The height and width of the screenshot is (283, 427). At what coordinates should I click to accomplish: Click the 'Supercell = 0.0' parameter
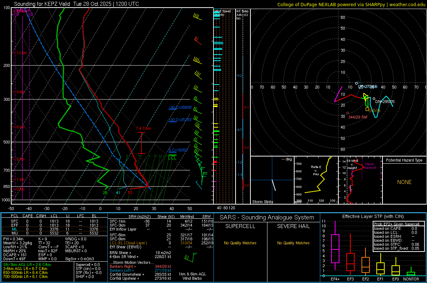pyautogui.click(x=88, y=265)
